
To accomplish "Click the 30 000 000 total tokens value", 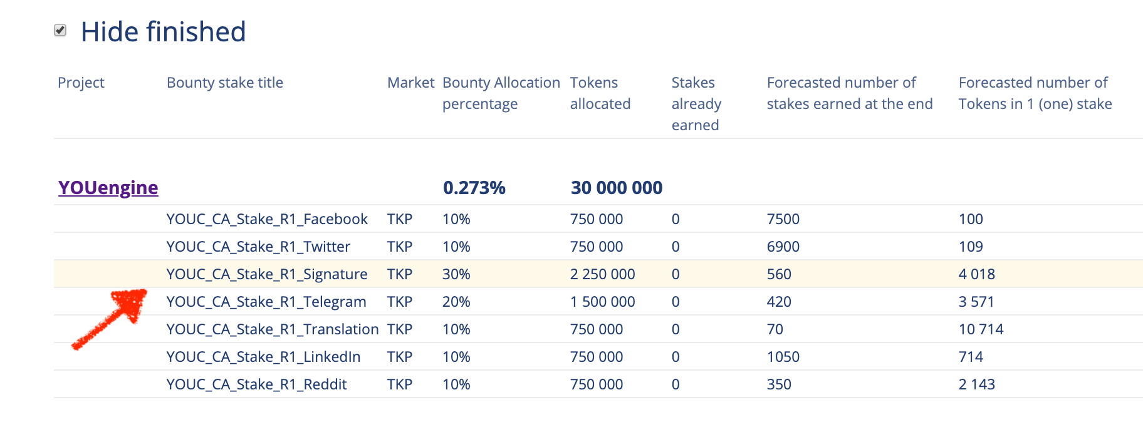I will click(x=616, y=188).
